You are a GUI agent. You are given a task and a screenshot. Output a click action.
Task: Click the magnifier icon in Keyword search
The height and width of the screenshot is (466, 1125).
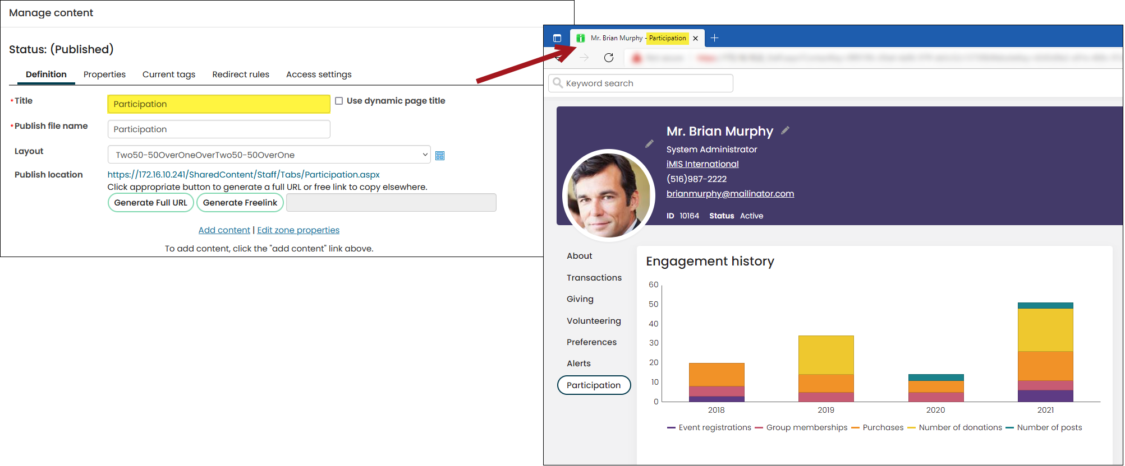pos(558,83)
